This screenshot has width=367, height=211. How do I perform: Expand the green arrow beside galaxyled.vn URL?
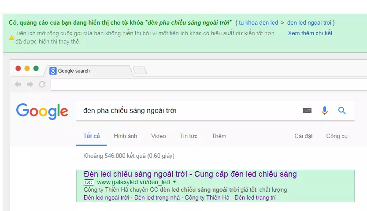174,182
